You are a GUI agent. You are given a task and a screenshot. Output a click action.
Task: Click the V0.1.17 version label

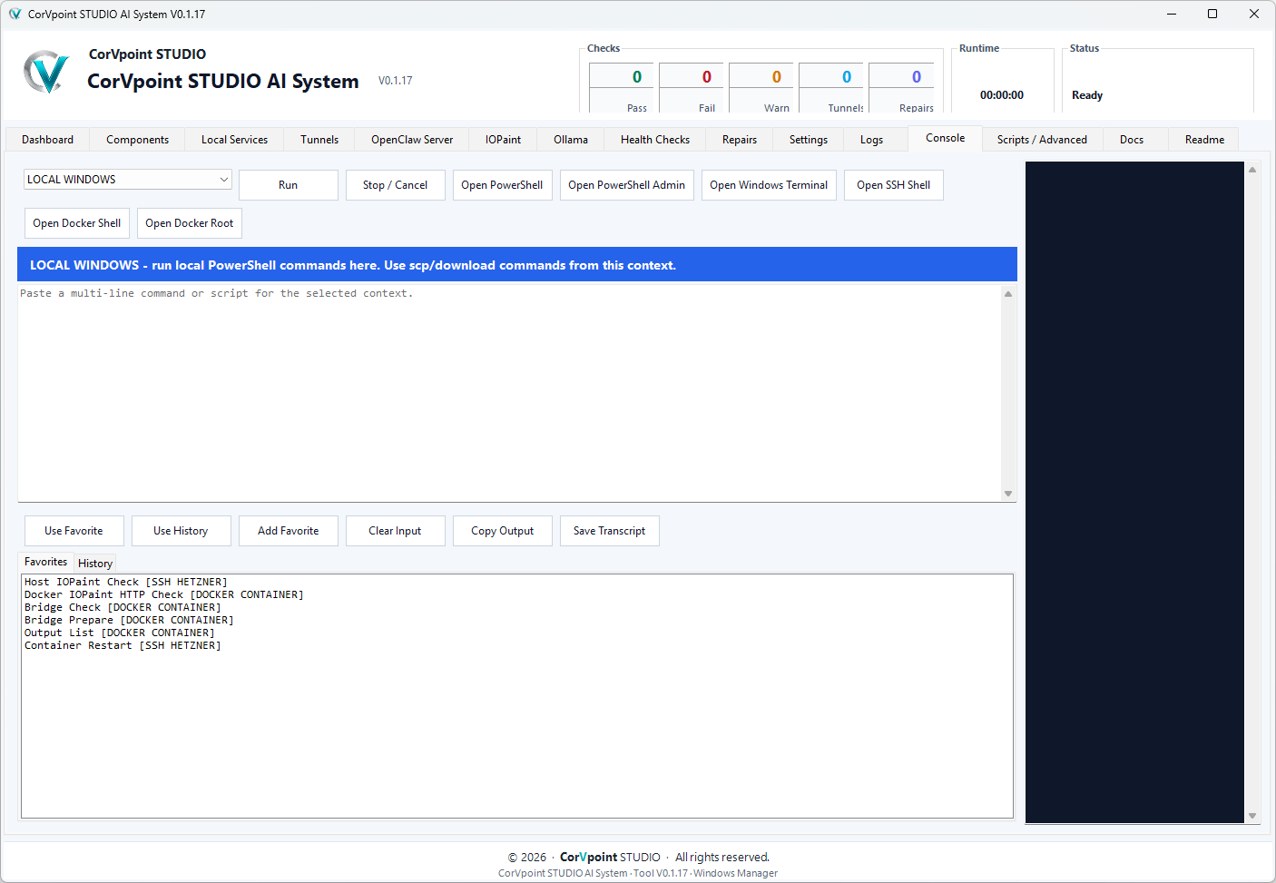pyautogui.click(x=396, y=81)
